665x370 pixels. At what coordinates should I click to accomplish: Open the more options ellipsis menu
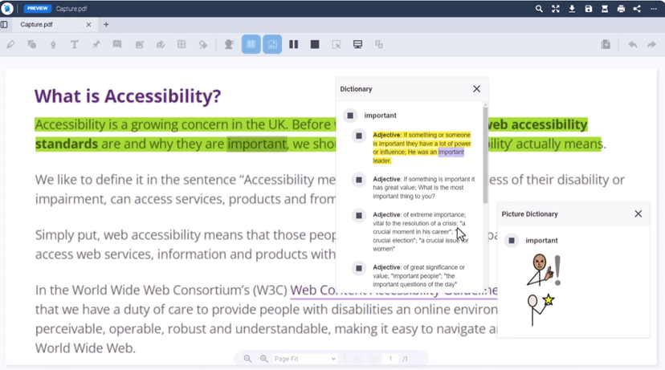click(654, 9)
